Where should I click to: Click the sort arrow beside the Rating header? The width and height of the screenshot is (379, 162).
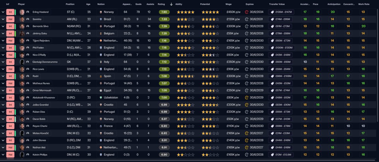(171, 4)
